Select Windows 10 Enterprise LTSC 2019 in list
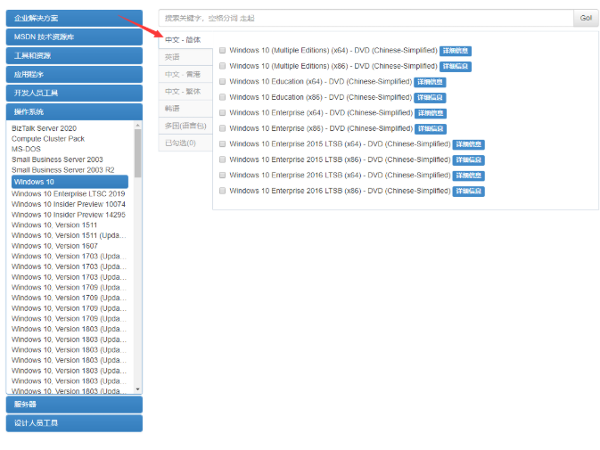Viewport: 600px width, 450px height. (x=69, y=193)
